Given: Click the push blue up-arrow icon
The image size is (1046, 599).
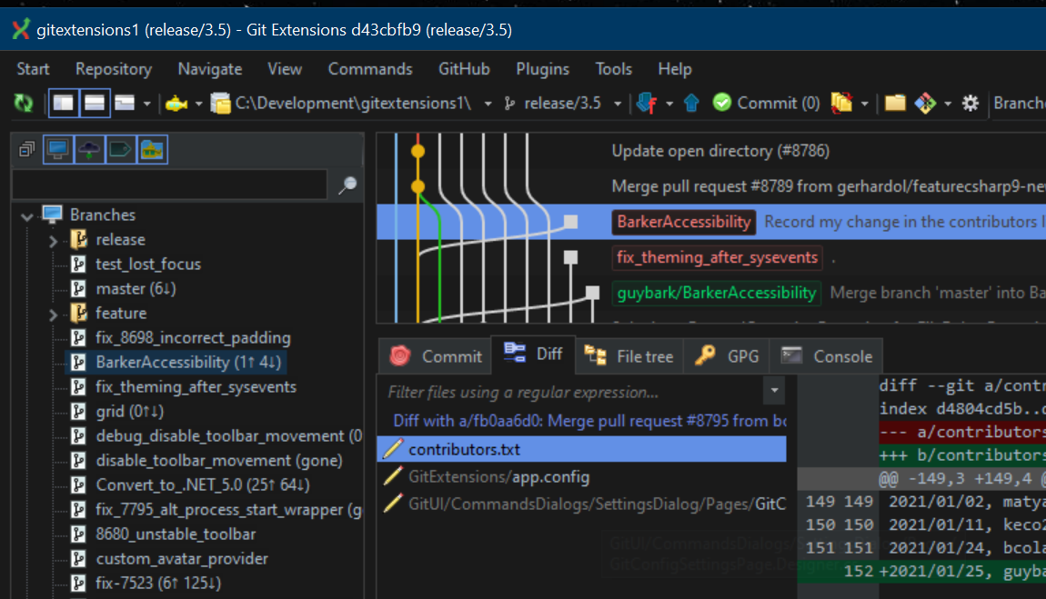Looking at the screenshot, I should [x=691, y=104].
